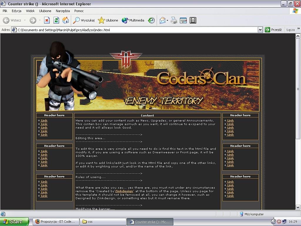Open the Ulubione favorites star

point(108,20)
